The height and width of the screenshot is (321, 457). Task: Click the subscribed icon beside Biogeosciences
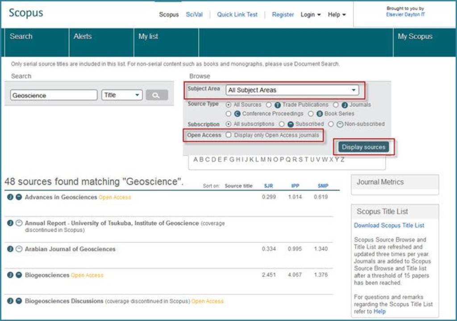[19, 275]
